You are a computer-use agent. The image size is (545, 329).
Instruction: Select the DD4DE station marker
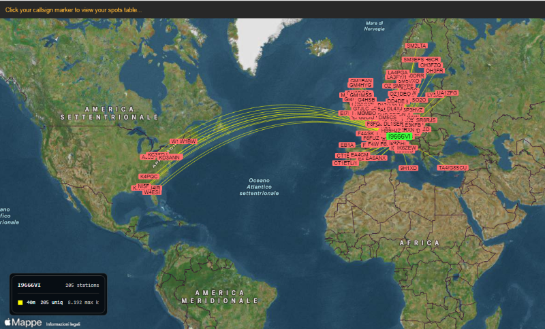pyautogui.click(x=396, y=101)
